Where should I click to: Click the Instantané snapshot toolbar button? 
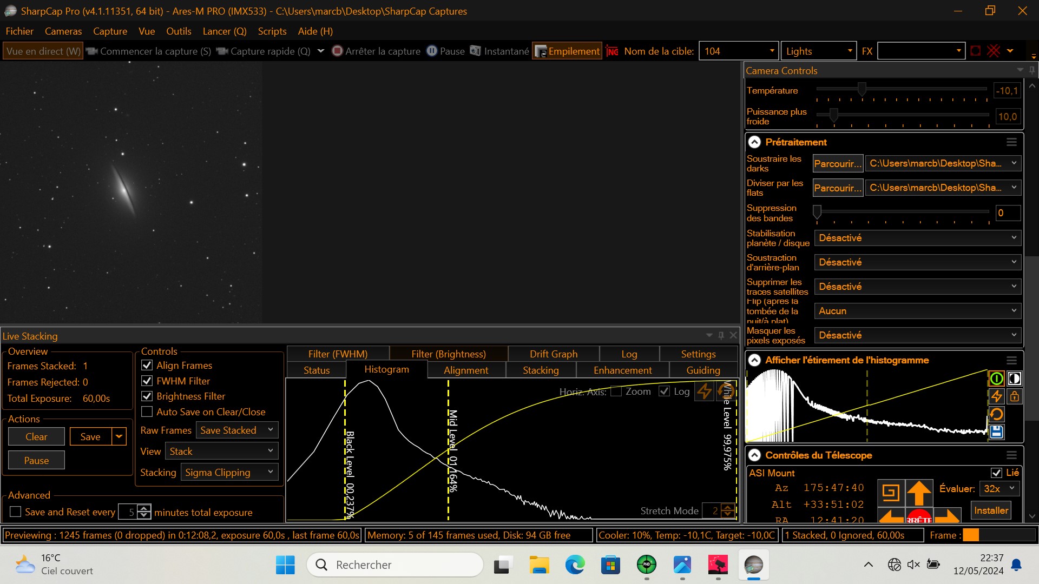click(x=499, y=51)
